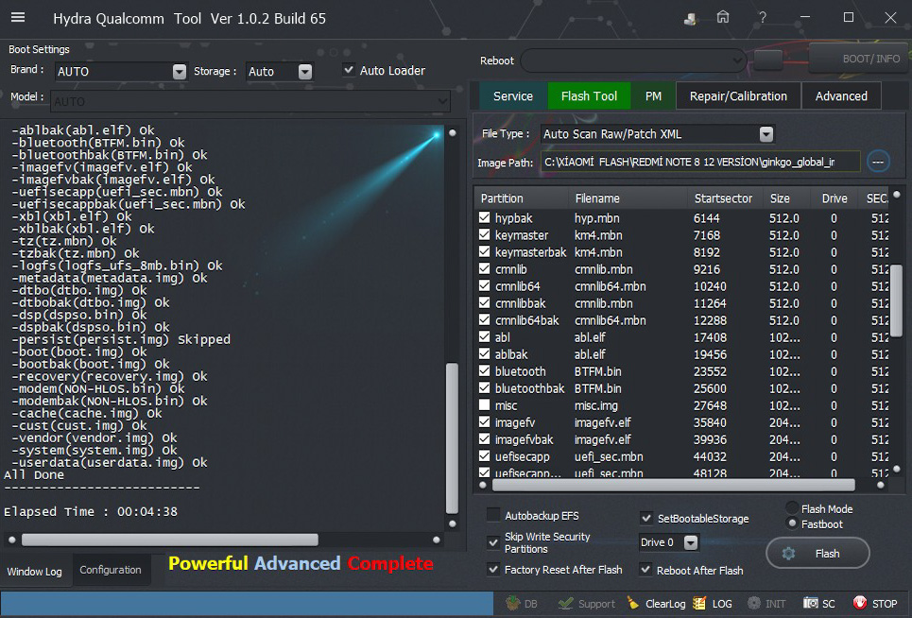
Task: Click the log horizontal scroll-right dot
Action: click(437, 540)
